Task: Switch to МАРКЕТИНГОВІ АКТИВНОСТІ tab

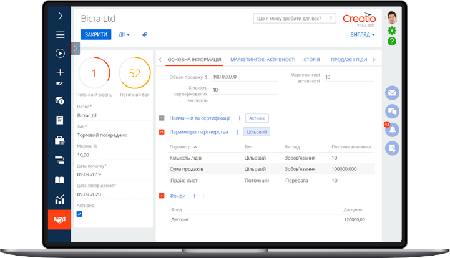Action: [263, 60]
